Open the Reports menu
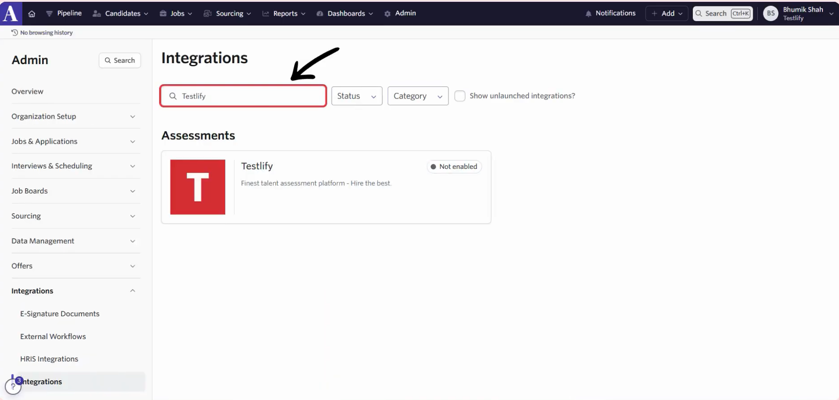The height and width of the screenshot is (400, 839). click(x=284, y=13)
